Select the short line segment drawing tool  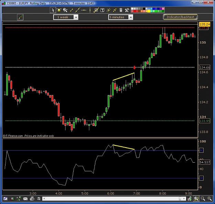72,10
